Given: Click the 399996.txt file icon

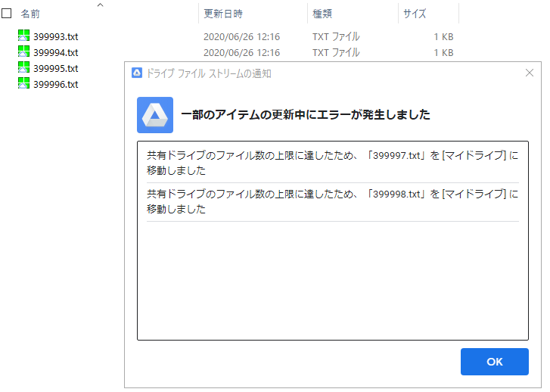Looking at the screenshot, I should coord(23,83).
